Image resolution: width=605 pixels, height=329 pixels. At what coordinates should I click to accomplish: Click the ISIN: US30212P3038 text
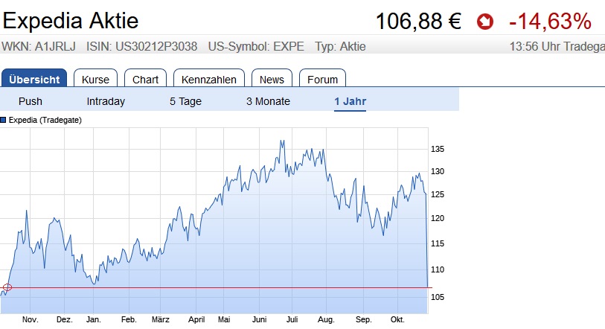click(x=141, y=47)
